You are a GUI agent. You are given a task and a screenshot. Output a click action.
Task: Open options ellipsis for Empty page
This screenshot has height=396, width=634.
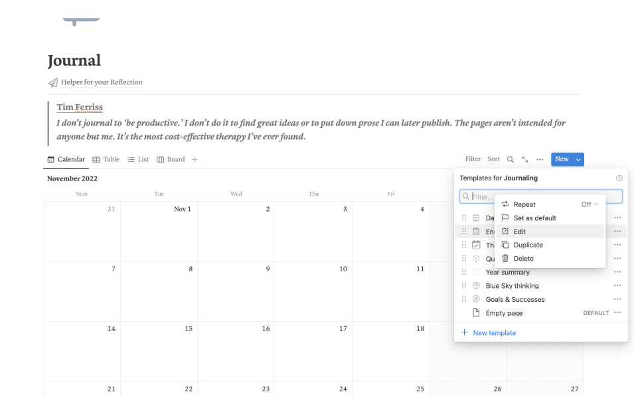617,313
